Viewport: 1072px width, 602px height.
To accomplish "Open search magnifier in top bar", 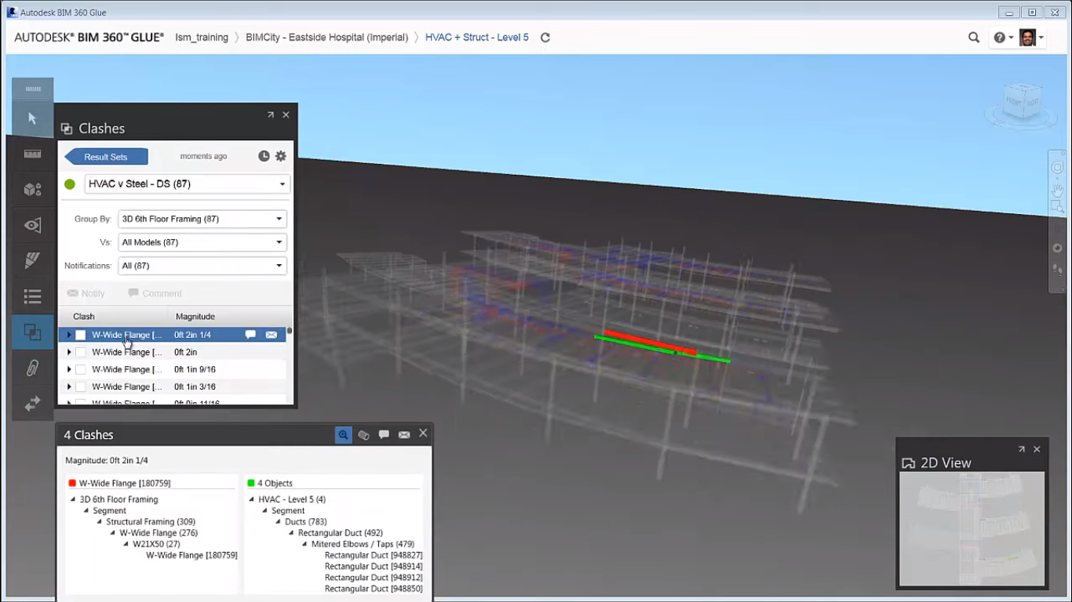I will 974,38.
